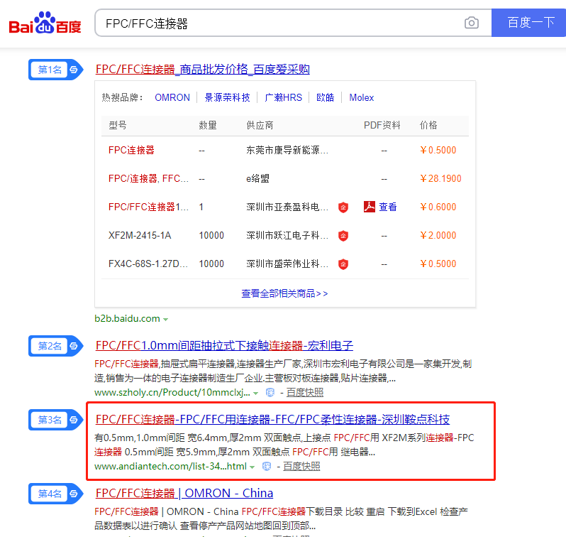The height and width of the screenshot is (537, 566).
Task: Open result FPC/FFC连接器_商品批发价格_百度爱采购
Action: coord(203,69)
